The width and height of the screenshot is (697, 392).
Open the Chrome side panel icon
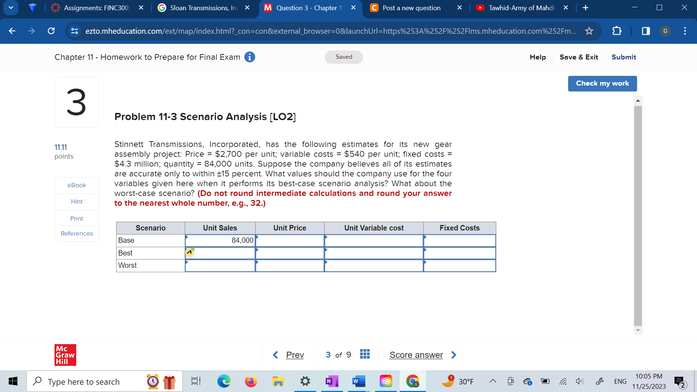point(646,31)
